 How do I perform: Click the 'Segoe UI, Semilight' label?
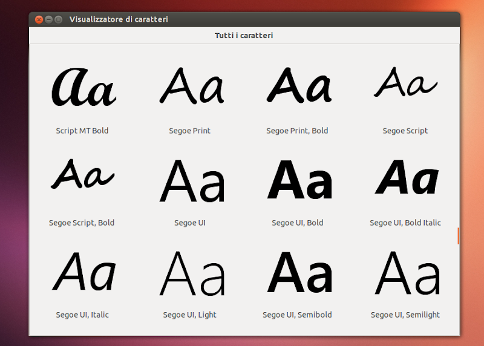[x=405, y=315]
